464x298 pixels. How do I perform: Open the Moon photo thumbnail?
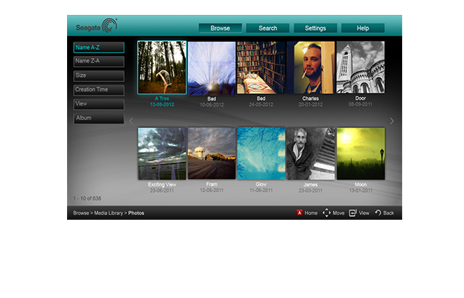pos(360,153)
